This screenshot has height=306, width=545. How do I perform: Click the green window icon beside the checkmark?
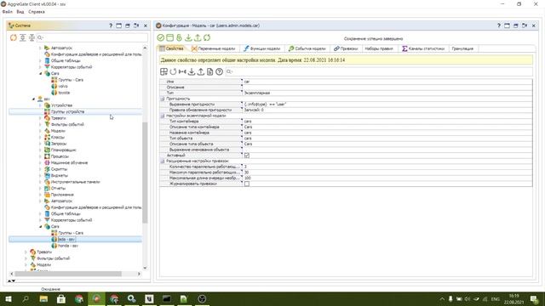click(170, 37)
